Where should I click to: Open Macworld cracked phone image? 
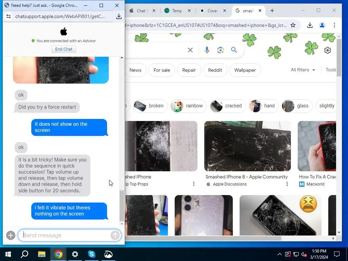pos(317,146)
